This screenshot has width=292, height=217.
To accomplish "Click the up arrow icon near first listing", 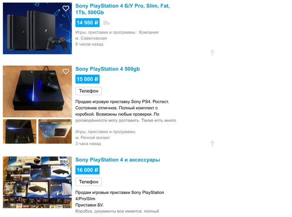I will tap(212, 53).
